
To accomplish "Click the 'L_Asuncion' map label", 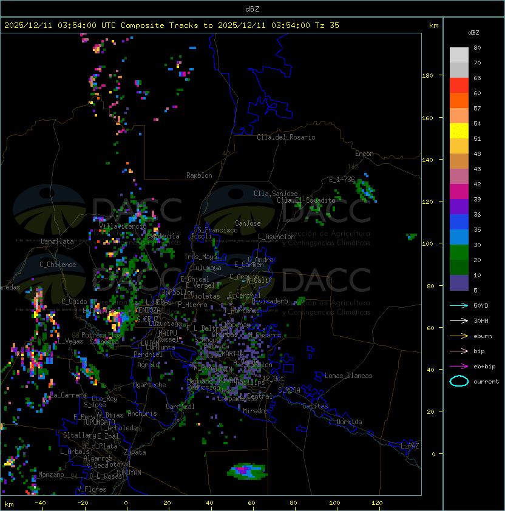I will 276,237.
